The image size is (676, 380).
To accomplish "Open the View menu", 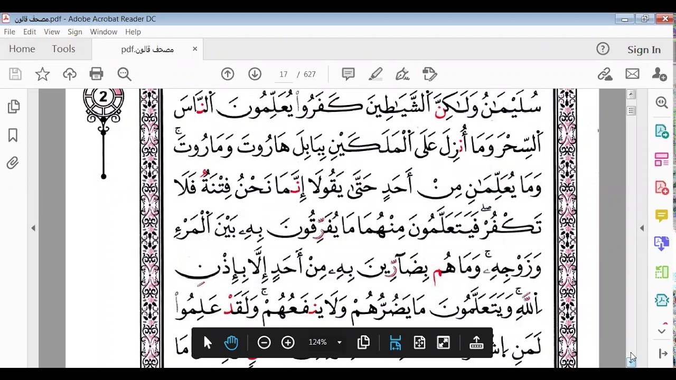I will (52, 32).
